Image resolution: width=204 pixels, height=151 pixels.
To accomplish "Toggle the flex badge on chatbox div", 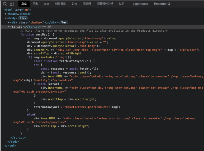I will point(63,22).
